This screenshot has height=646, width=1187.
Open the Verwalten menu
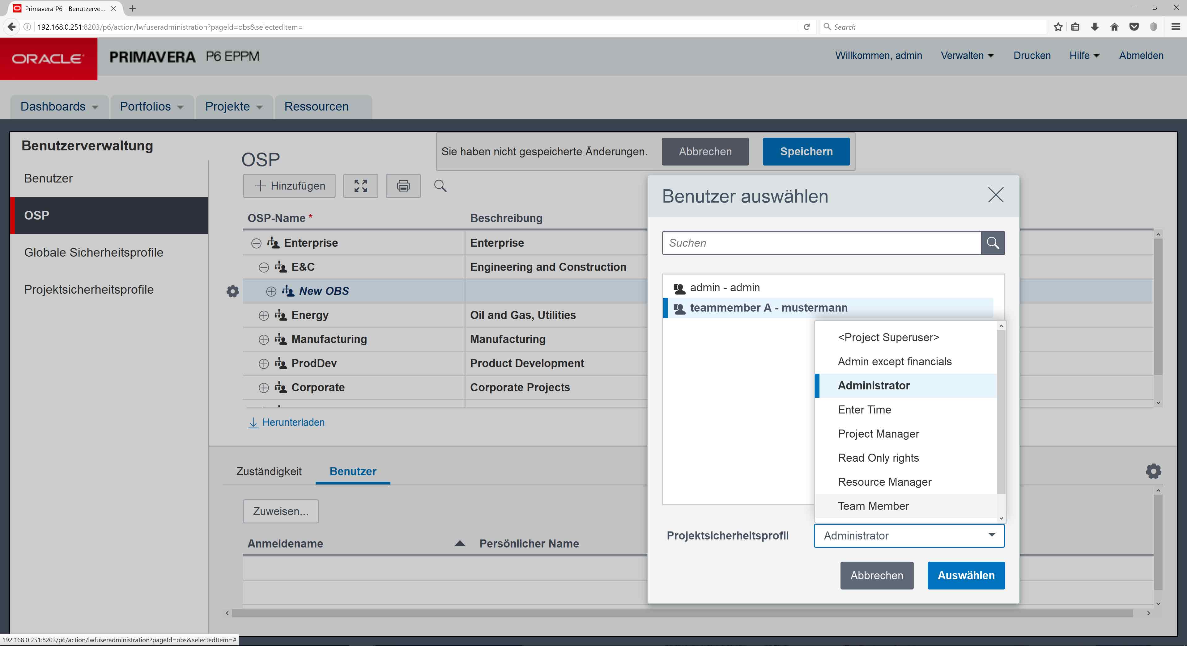point(967,56)
